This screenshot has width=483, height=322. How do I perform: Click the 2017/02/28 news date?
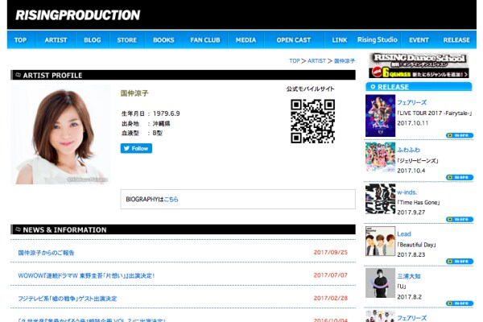point(331,298)
